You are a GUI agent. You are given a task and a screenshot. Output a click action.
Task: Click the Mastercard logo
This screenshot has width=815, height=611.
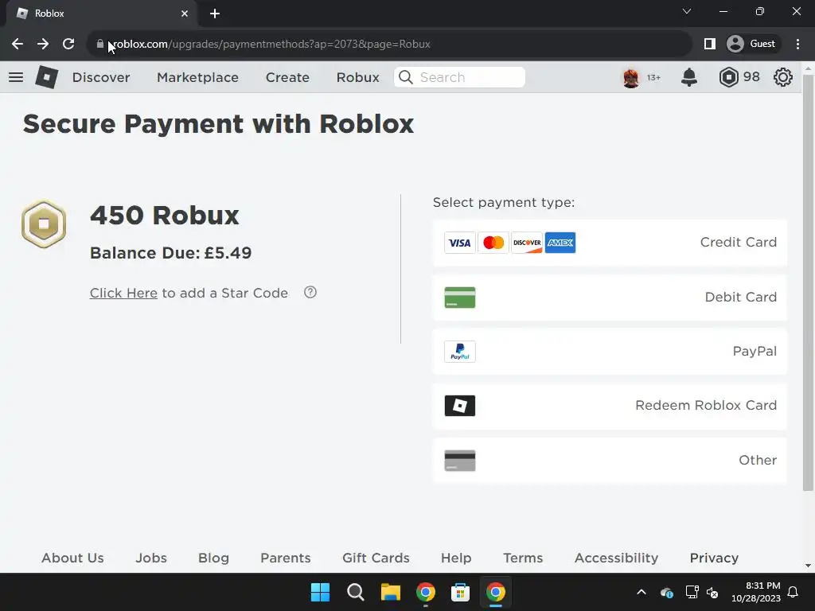[493, 243]
